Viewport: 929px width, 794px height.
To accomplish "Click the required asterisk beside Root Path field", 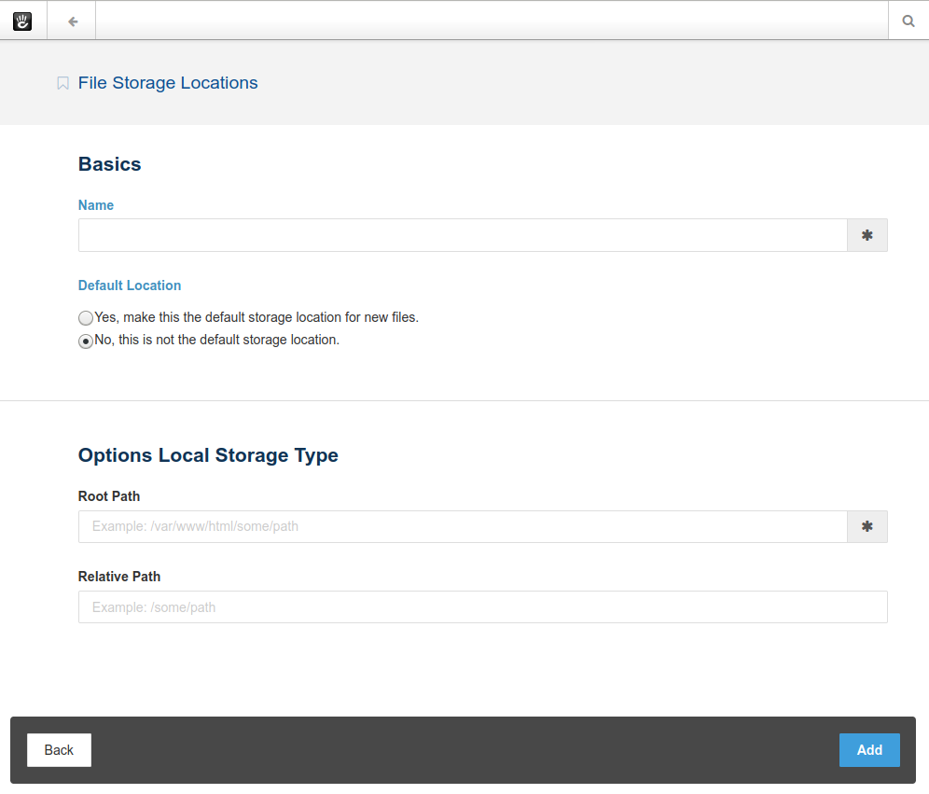I will [x=867, y=526].
